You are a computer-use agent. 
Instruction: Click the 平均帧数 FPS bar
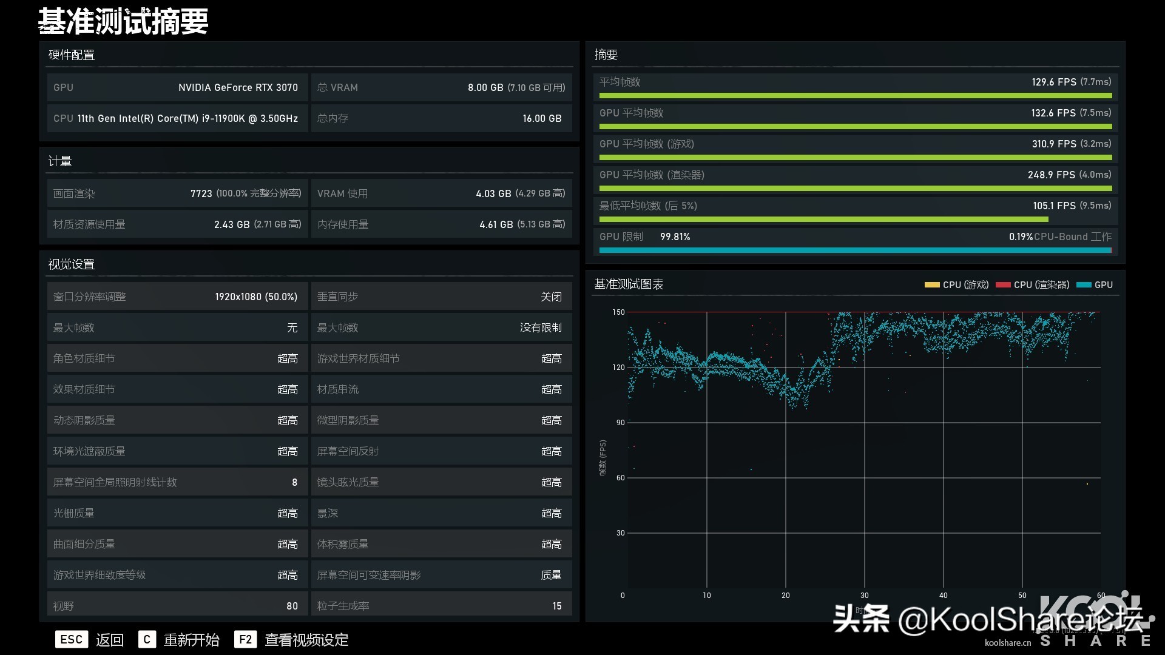pyautogui.click(x=855, y=95)
